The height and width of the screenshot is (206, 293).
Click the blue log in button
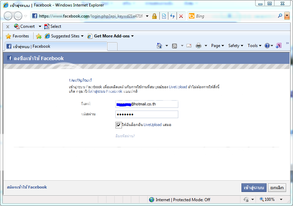click(x=254, y=187)
